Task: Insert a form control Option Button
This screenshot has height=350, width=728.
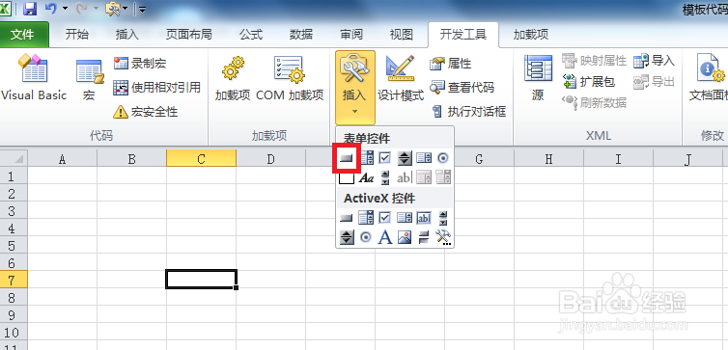Action: [x=443, y=158]
